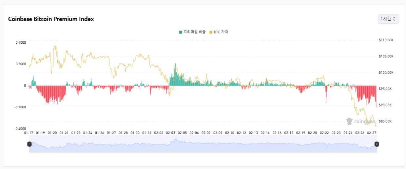Click the 02-22 date axis label
406x169 pixels.
pyautogui.click(x=324, y=133)
